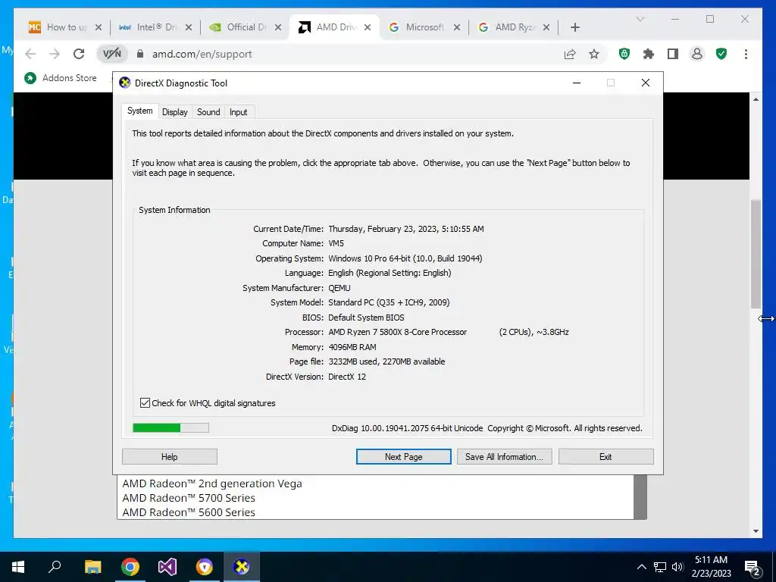Viewport: 776px width, 582px height.
Task: Close the 'How to up' Chrome tab
Action: pyautogui.click(x=99, y=27)
